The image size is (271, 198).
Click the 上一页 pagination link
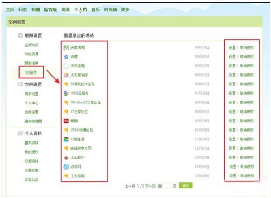click(130, 186)
